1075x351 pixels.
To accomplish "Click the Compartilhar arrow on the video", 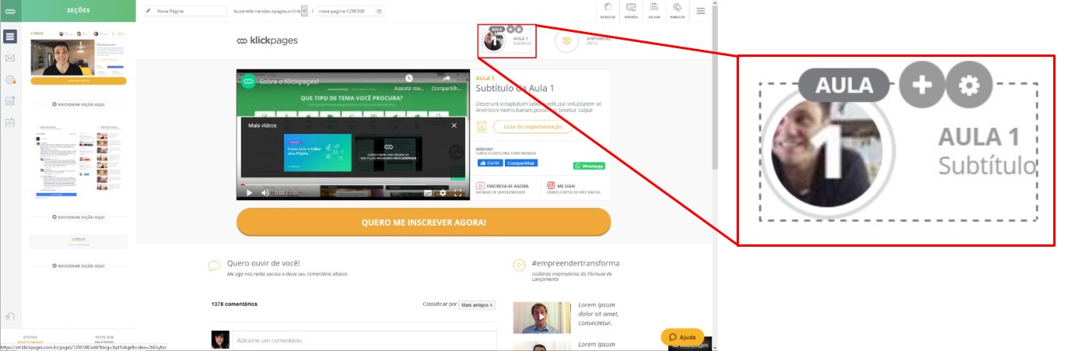I will pyautogui.click(x=446, y=79).
